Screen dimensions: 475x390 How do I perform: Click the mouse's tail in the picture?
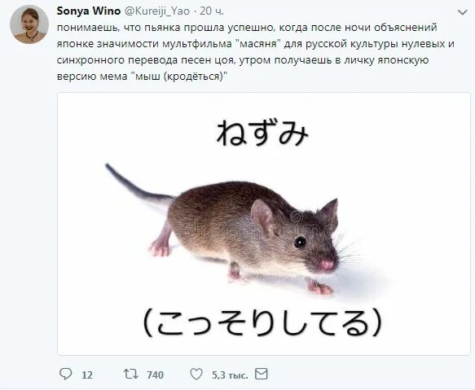coord(138,183)
